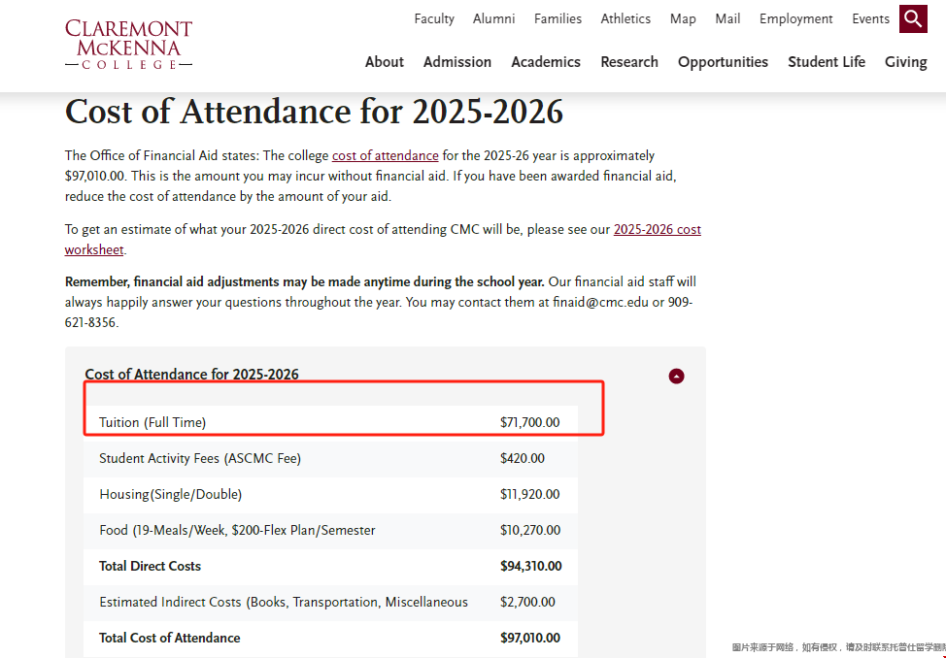Screen dimensions: 946x658
Task: Go to the Alumni page
Action: point(494,19)
